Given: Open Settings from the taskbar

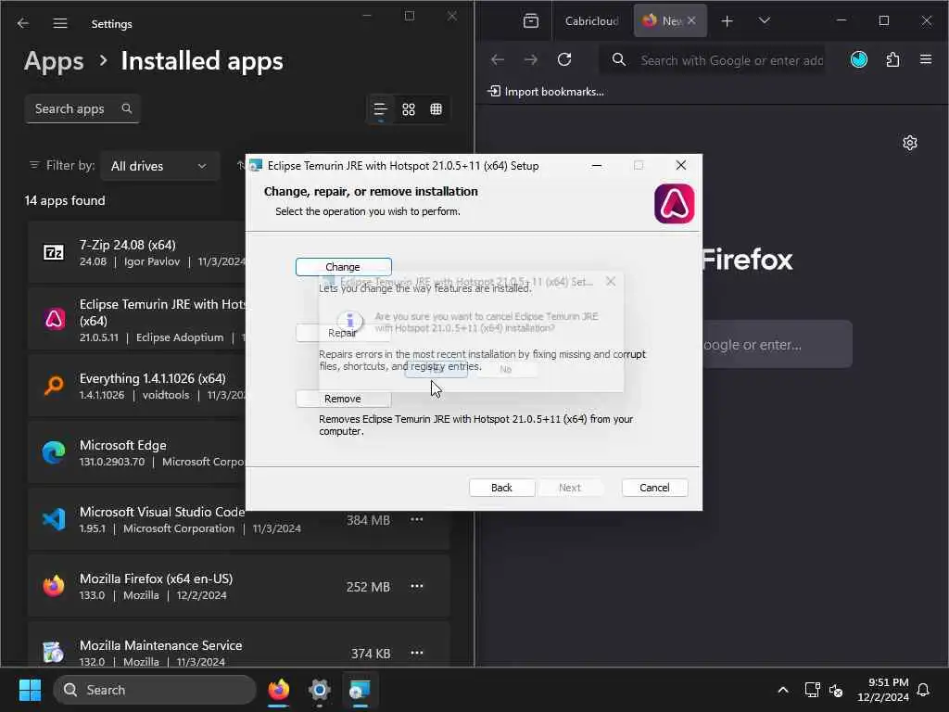Looking at the screenshot, I should [x=319, y=690].
